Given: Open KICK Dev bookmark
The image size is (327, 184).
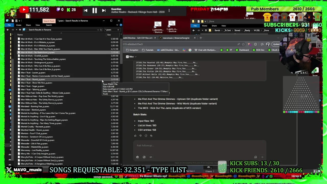Looking at the screenshot, I should [258, 50].
